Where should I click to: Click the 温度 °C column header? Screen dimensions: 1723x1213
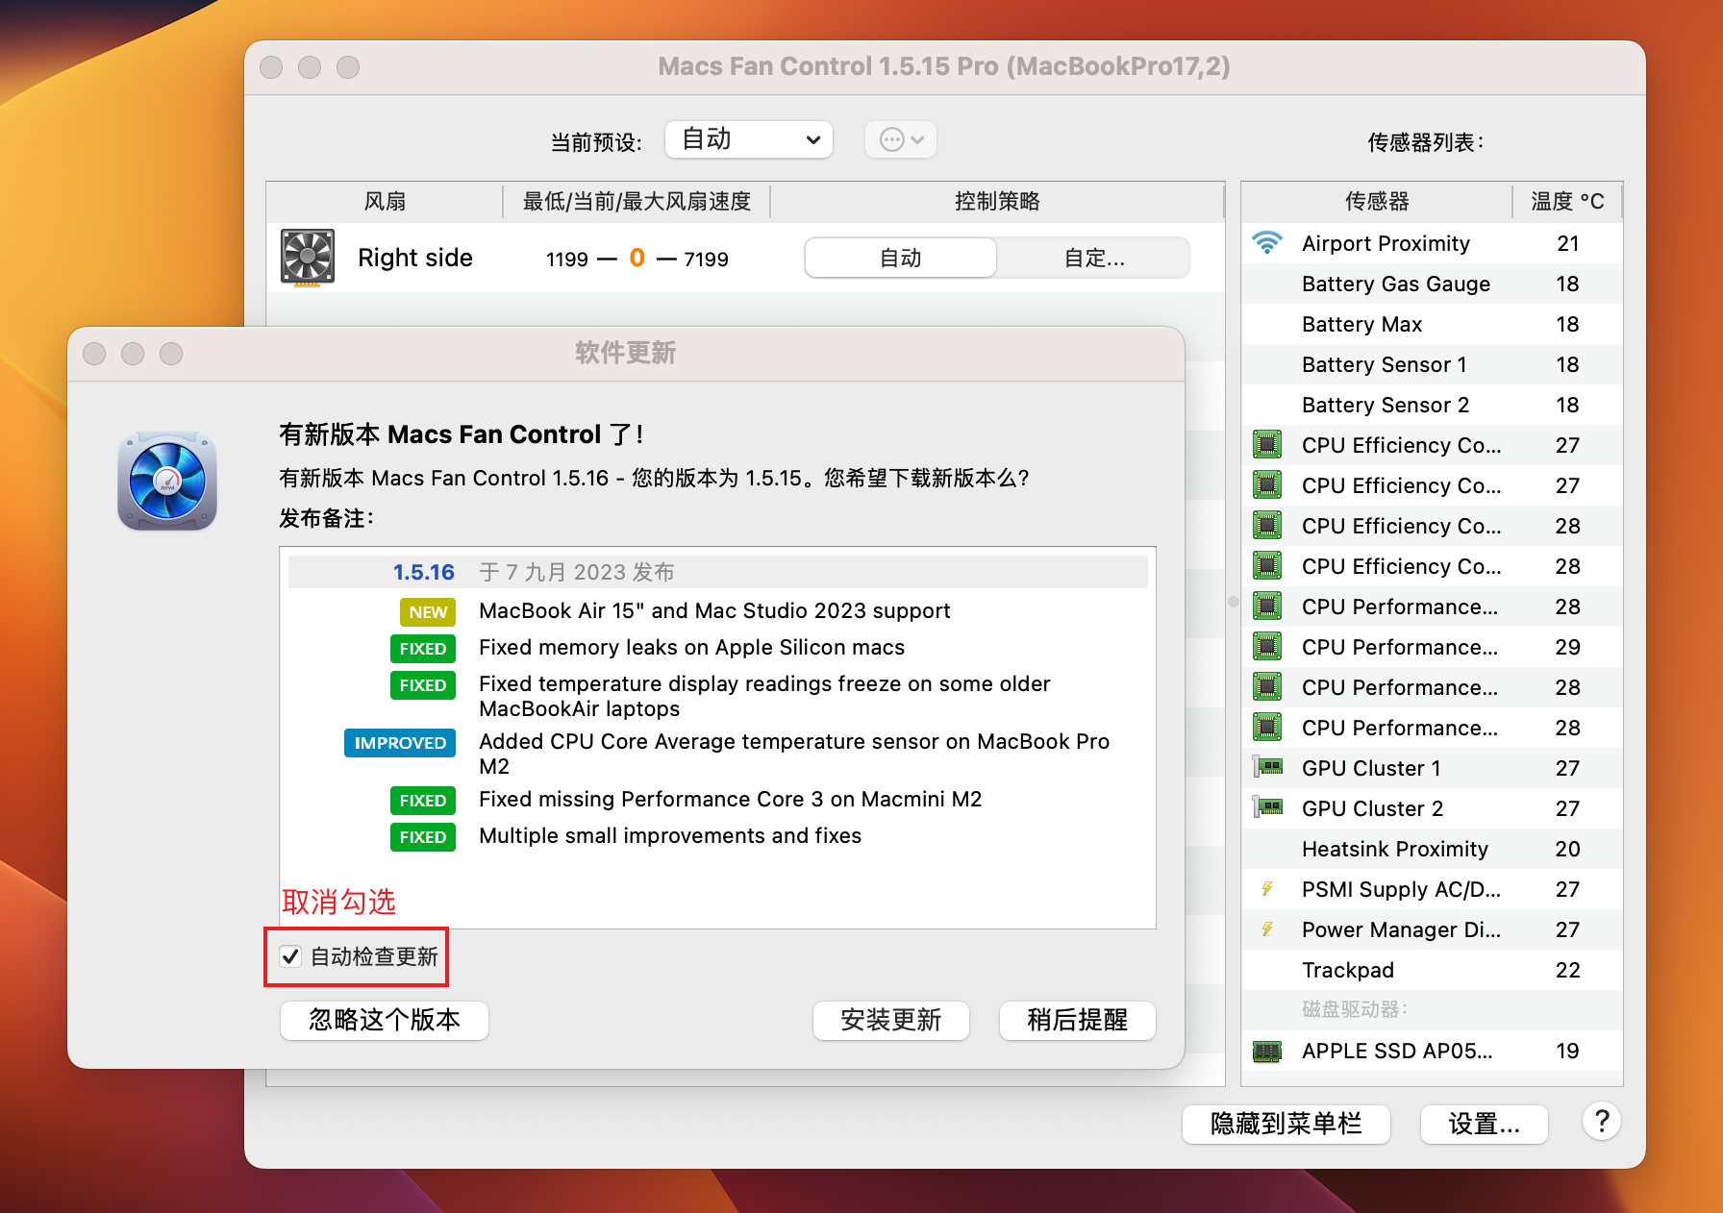(x=1567, y=201)
